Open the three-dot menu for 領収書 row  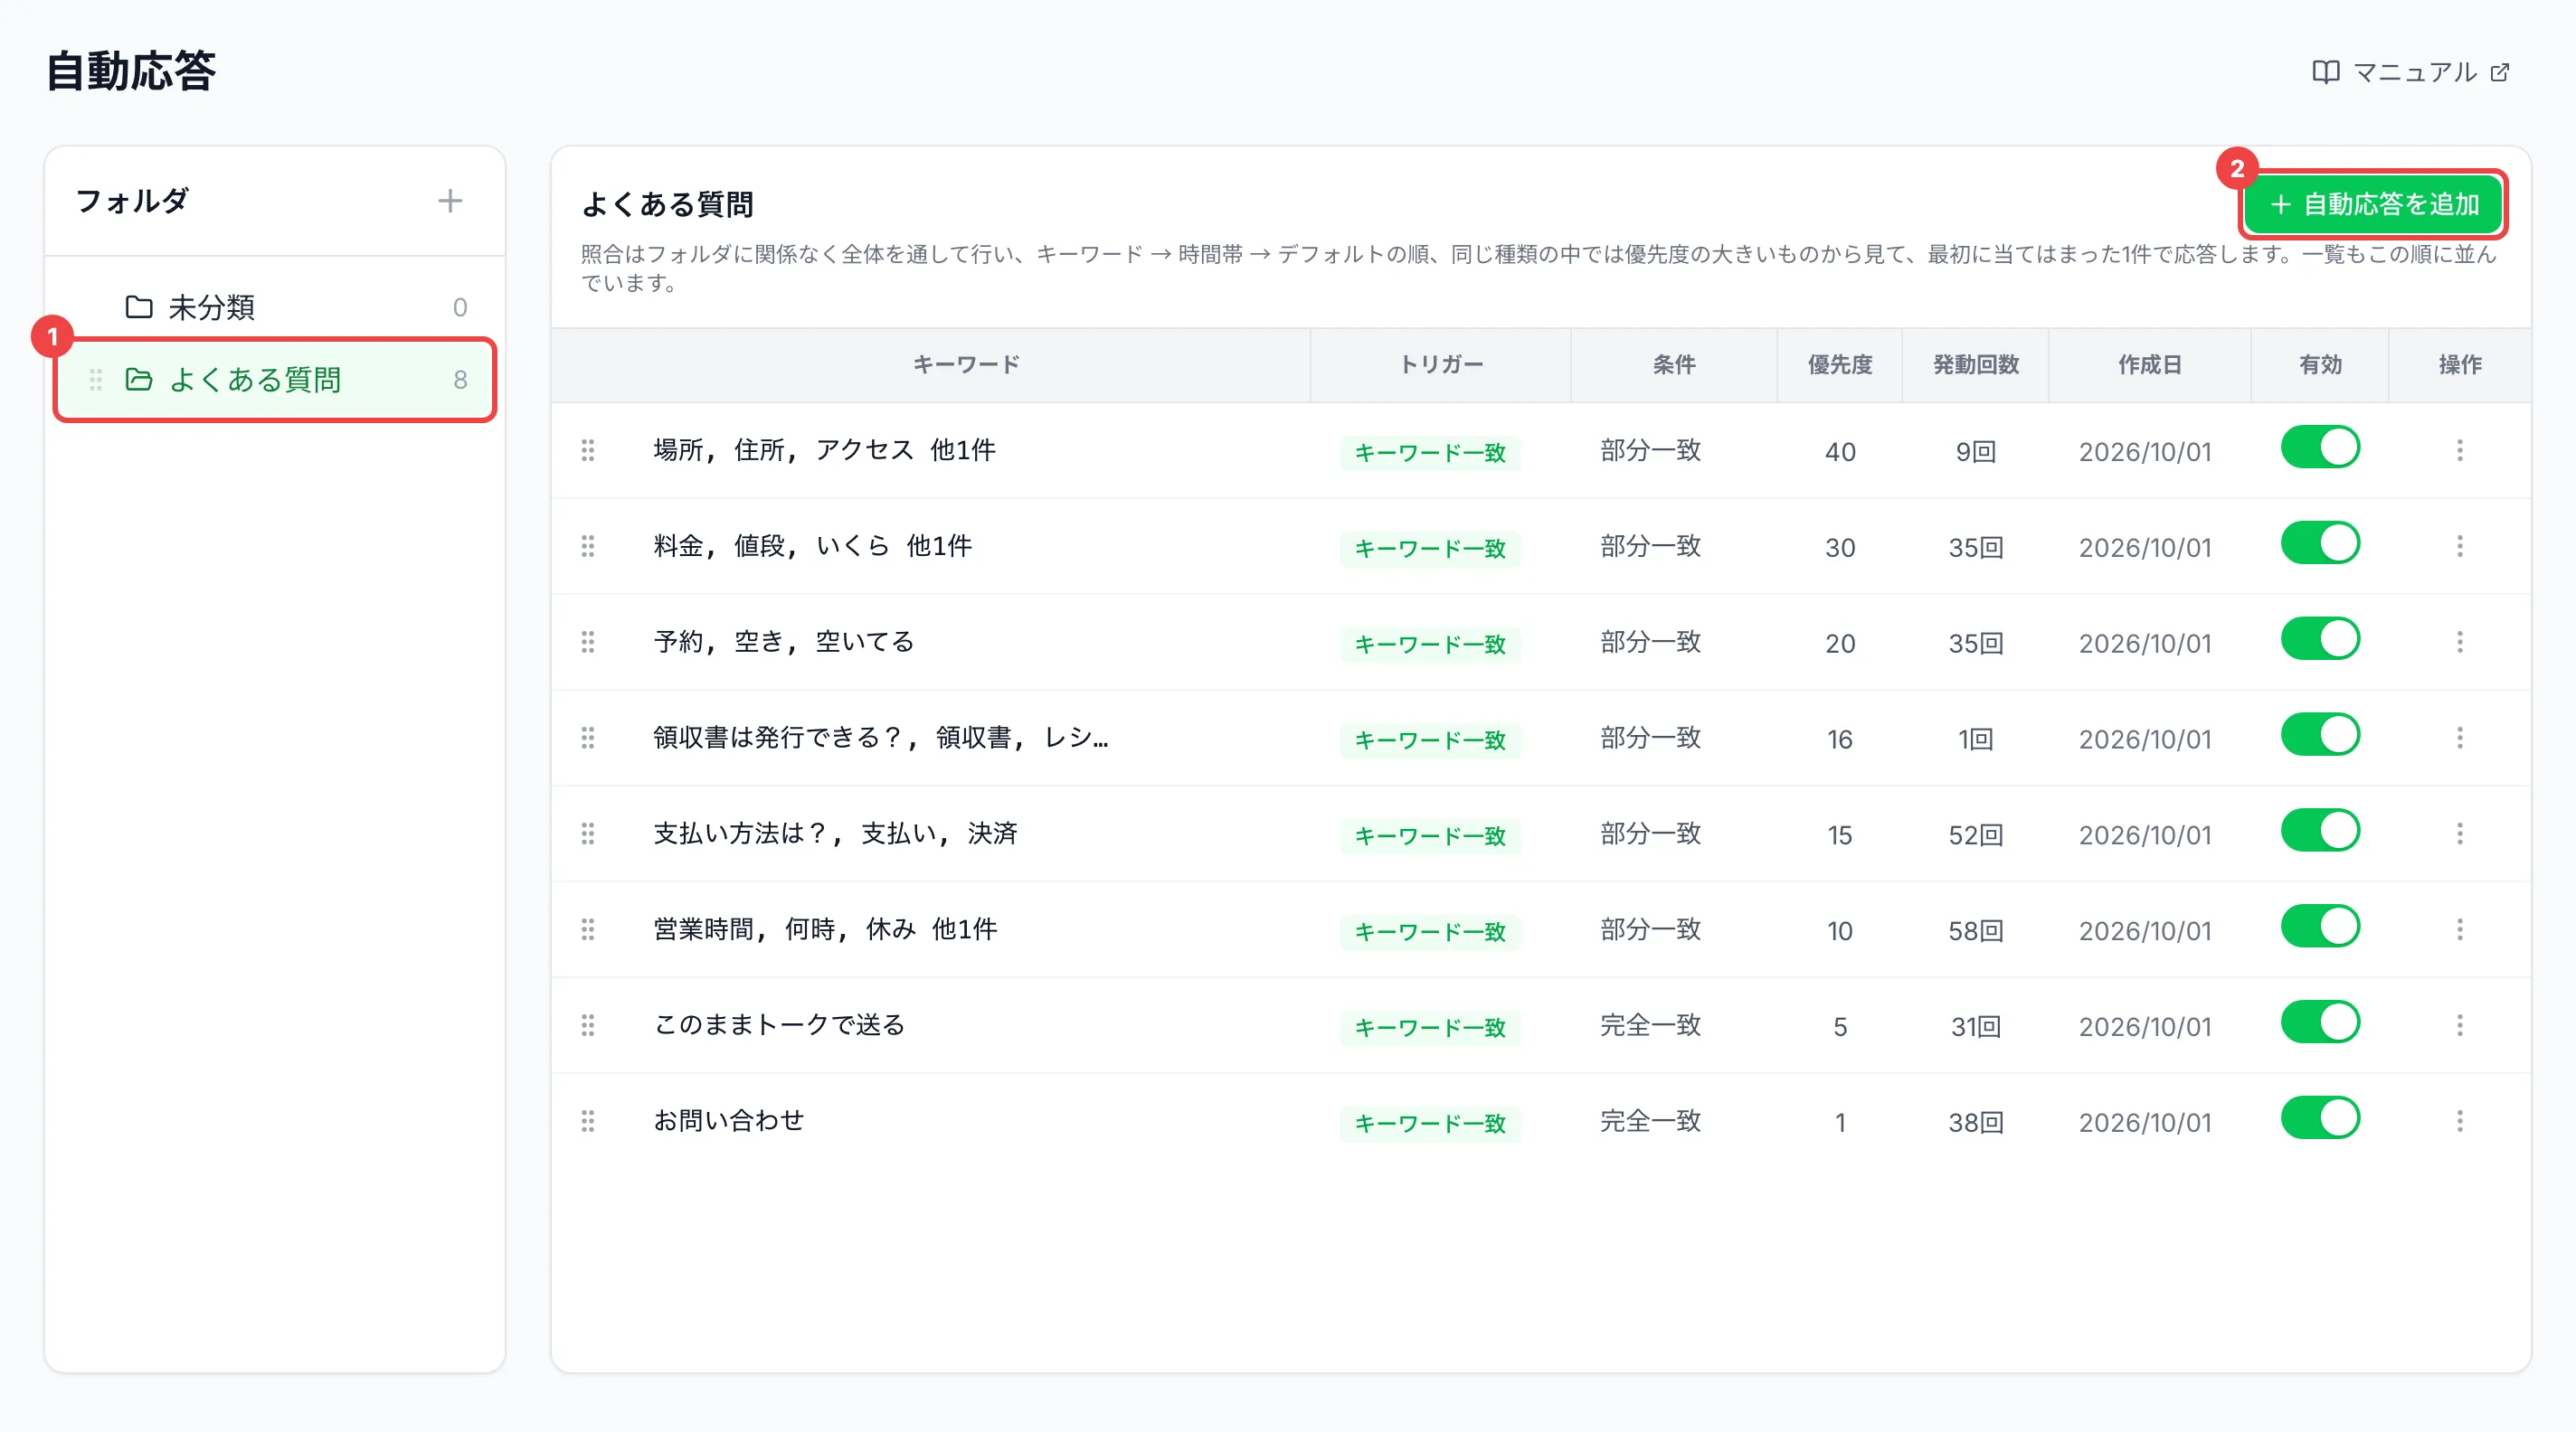tap(2460, 739)
